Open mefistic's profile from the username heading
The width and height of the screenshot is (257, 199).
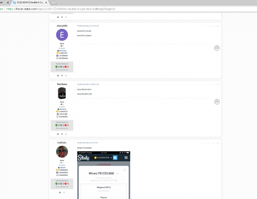(x=62, y=143)
